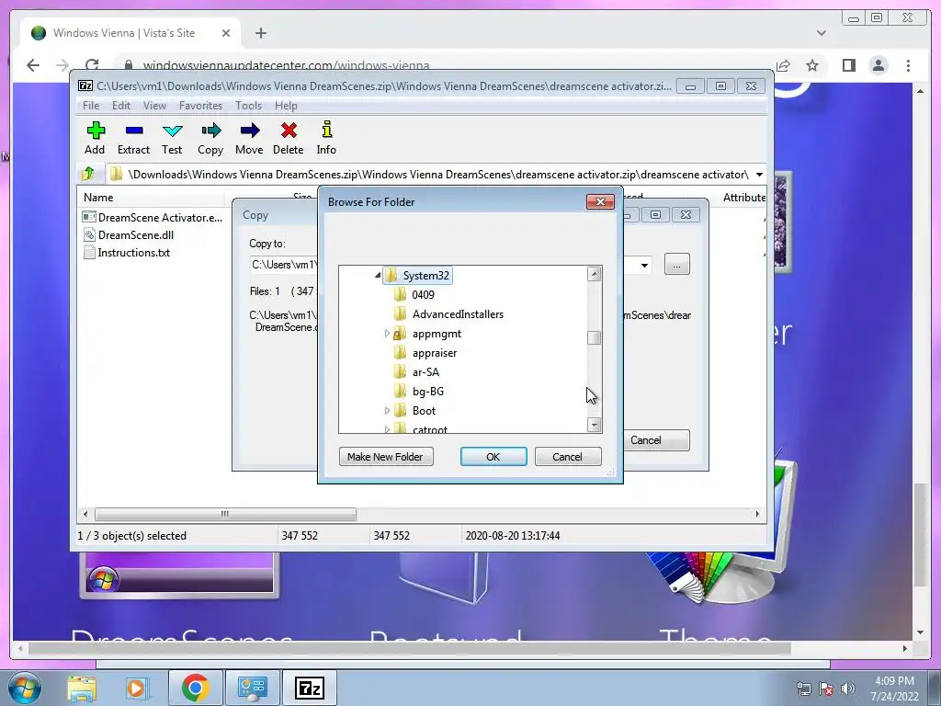
Task: Collapse the System32 tree node
Action: pyautogui.click(x=378, y=275)
